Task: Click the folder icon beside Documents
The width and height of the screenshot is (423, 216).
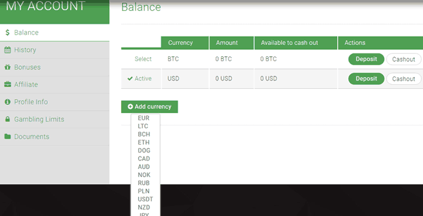Action: [x=8, y=137]
